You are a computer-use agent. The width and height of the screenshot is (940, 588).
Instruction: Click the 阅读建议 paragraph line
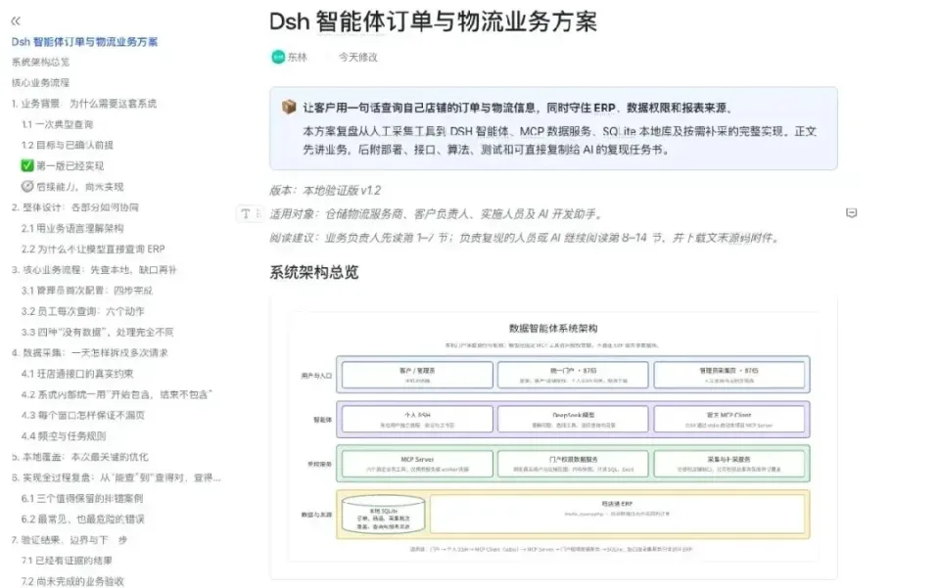(x=525, y=238)
